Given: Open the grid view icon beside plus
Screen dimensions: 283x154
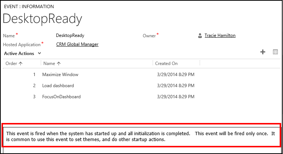Looking at the screenshot, I should click(275, 52).
